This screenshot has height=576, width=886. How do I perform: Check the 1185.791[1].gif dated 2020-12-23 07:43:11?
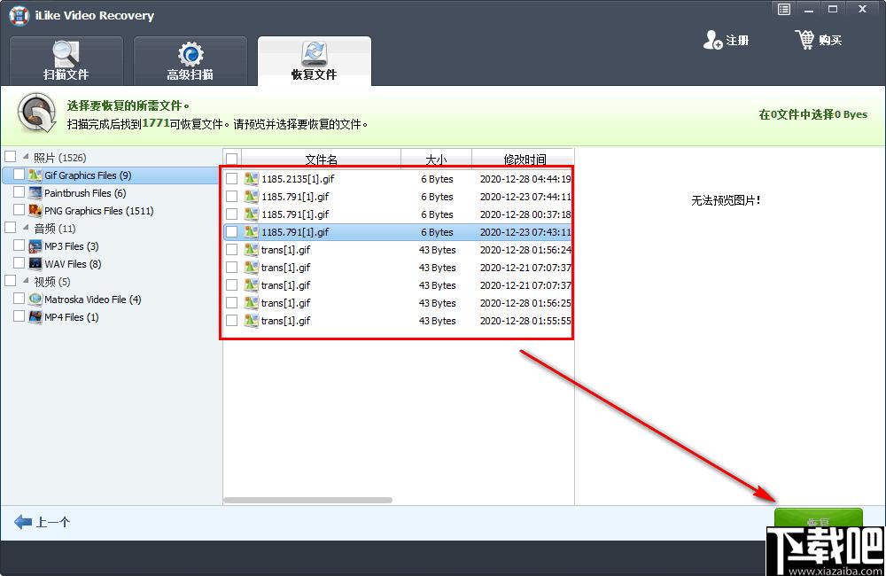231,232
